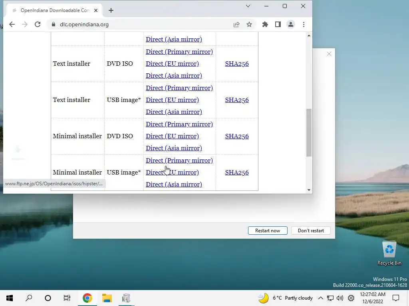Click the volume speaker tray icon

point(340,298)
